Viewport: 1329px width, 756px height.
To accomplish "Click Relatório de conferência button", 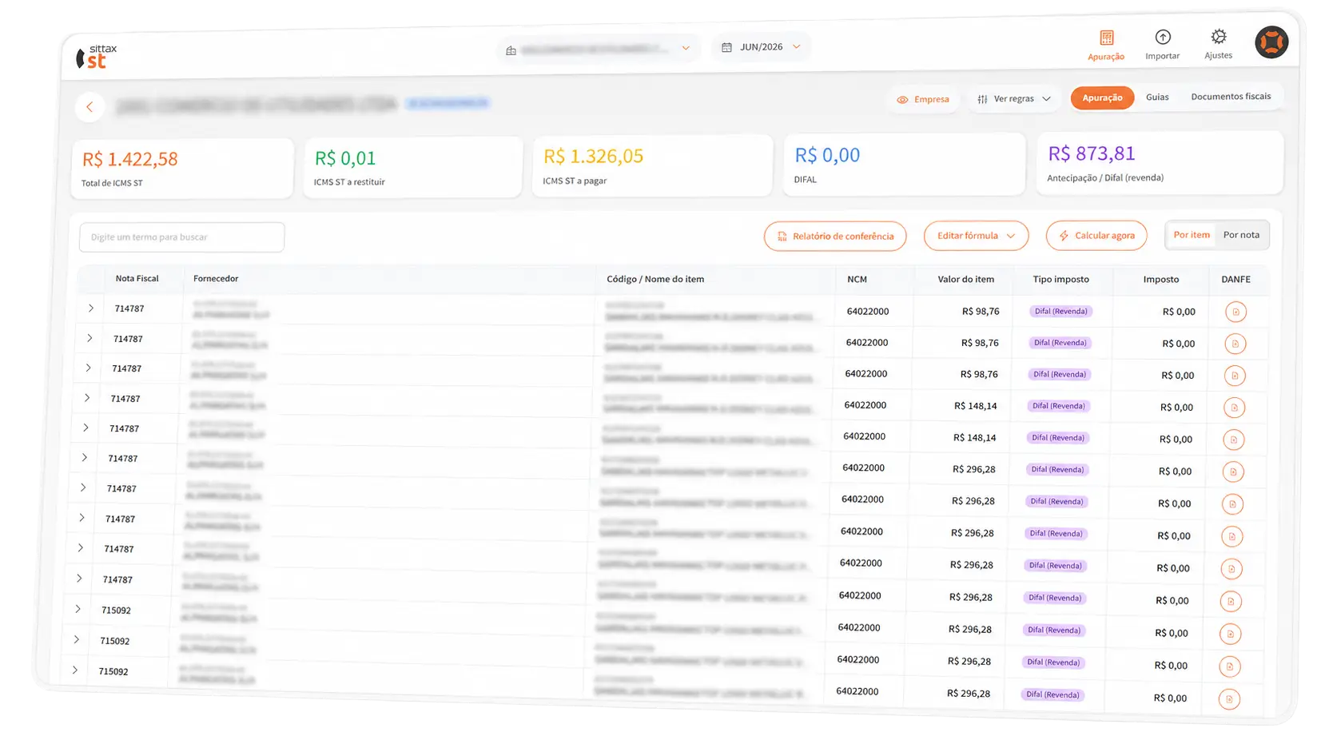I will pos(835,237).
